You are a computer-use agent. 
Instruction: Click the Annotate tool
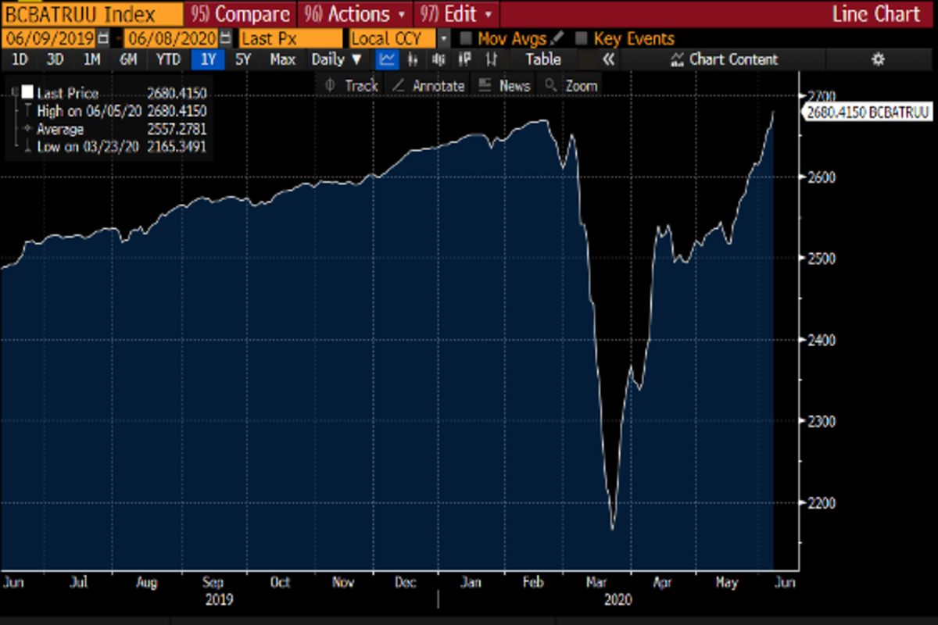[x=428, y=86]
